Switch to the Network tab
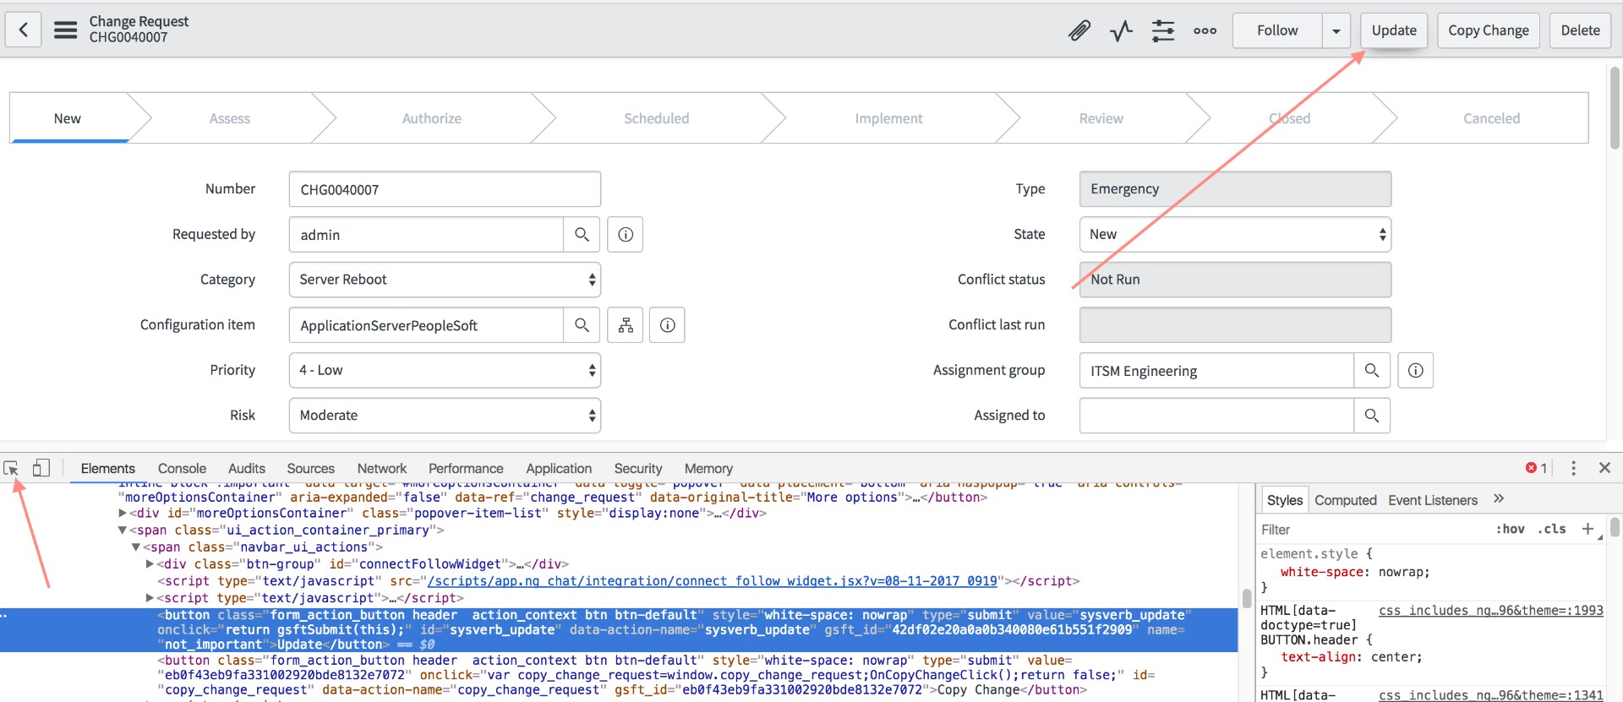Viewport: 1623px width, 702px height. [x=382, y=468]
